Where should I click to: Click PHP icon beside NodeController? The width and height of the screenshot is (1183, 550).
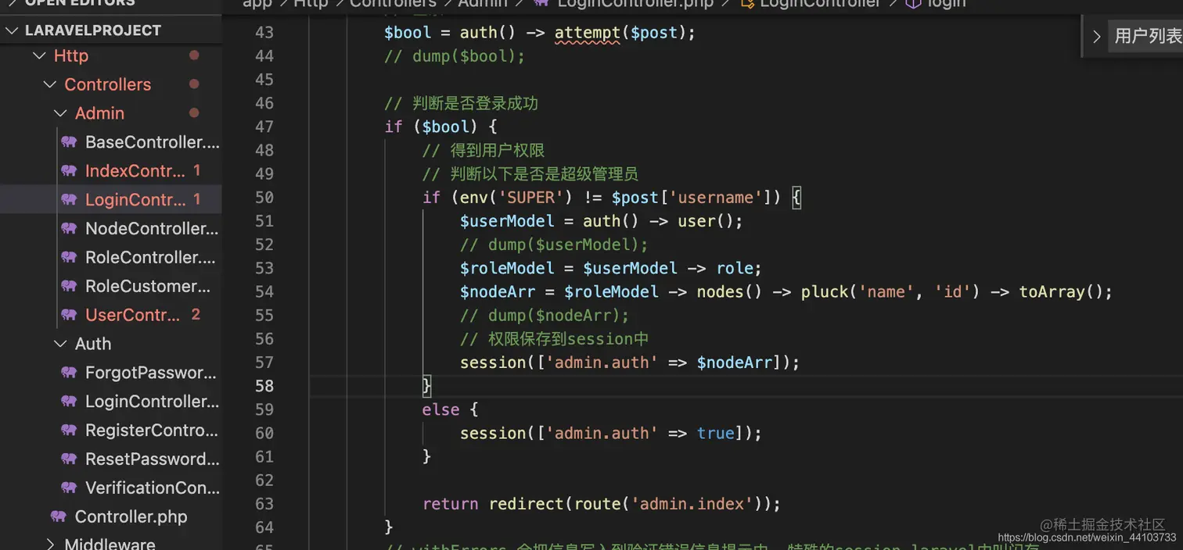tap(69, 229)
